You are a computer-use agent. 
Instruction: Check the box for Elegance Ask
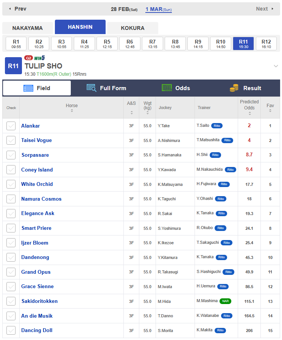click(x=11, y=214)
